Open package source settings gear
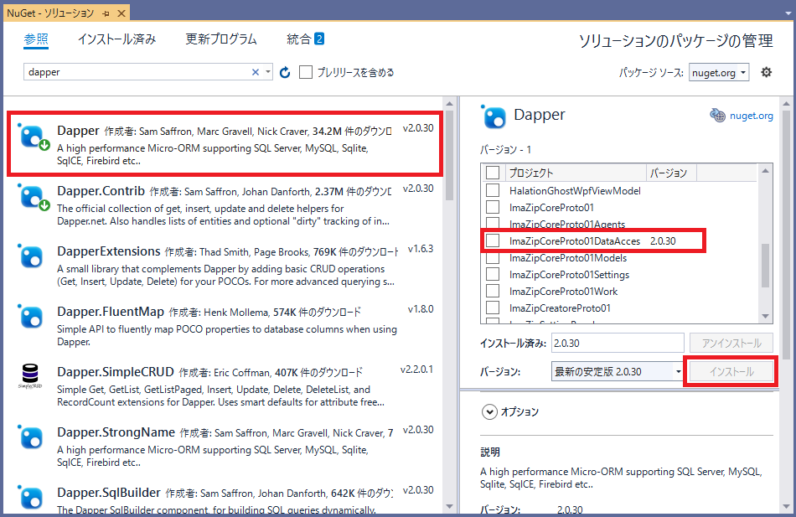The image size is (796, 517). [766, 72]
